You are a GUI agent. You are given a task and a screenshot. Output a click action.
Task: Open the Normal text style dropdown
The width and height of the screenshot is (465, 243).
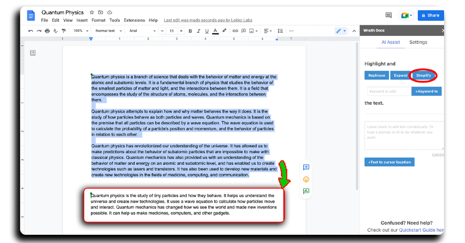tap(109, 31)
